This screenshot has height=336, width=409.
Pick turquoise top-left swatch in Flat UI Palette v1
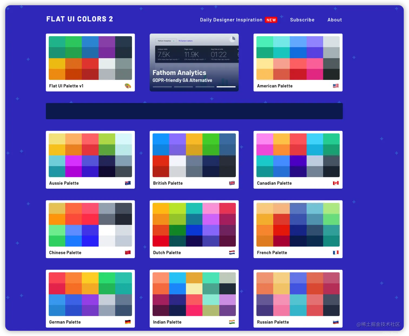(x=57, y=42)
